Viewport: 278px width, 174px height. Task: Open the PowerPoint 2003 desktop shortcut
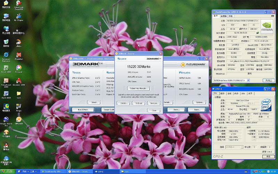point(6,80)
